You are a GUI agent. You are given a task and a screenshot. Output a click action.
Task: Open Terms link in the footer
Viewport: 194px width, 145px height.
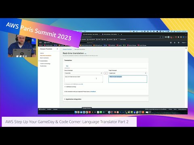[x=175, y=109]
